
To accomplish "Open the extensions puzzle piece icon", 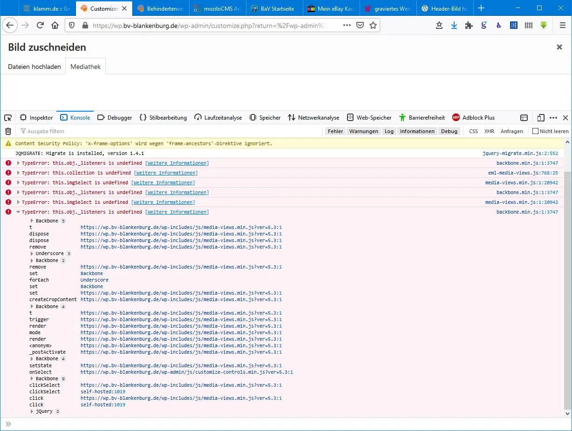I will tap(469, 26).
